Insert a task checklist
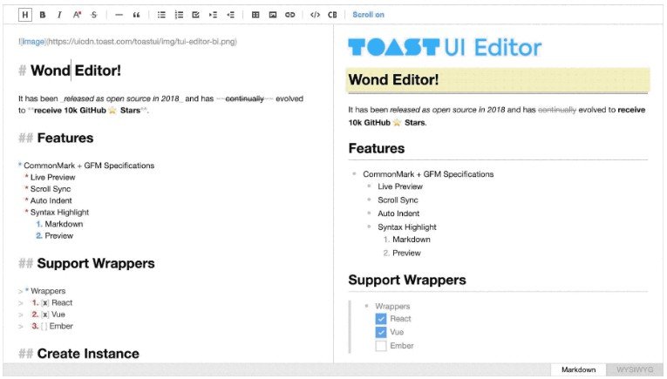 point(195,15)
